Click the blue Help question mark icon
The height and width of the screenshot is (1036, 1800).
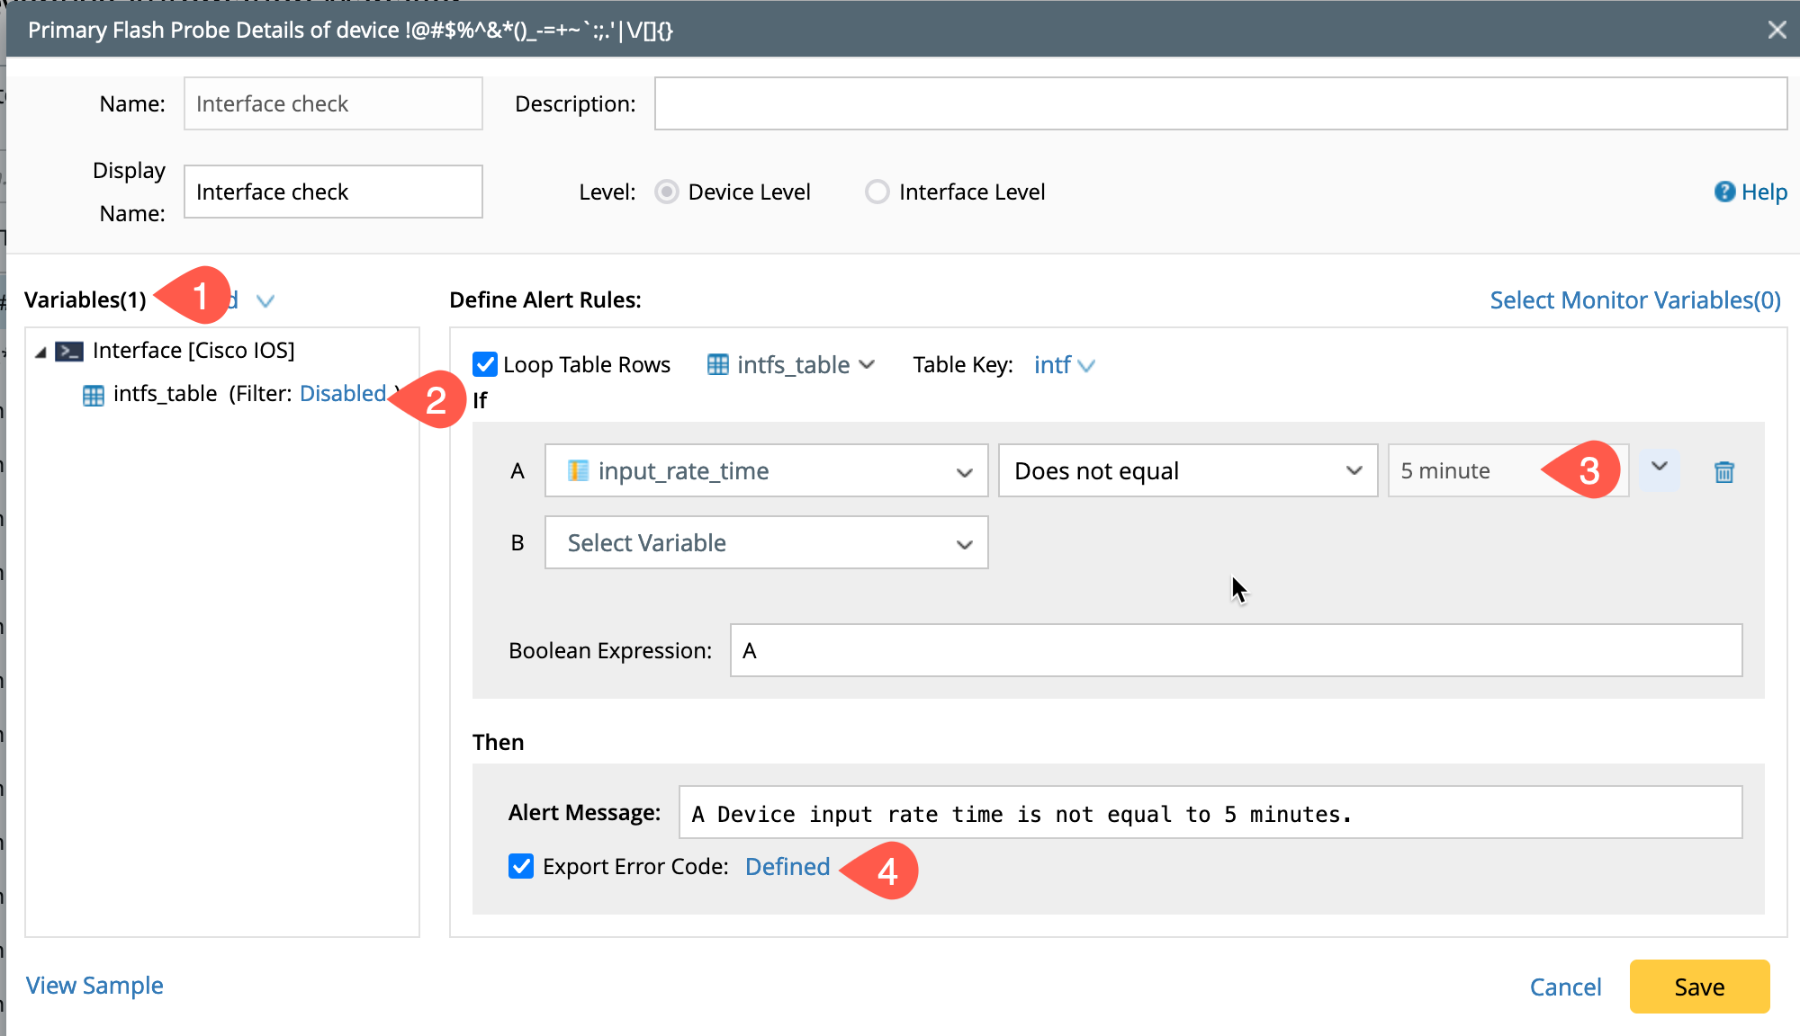(1723, 192)
